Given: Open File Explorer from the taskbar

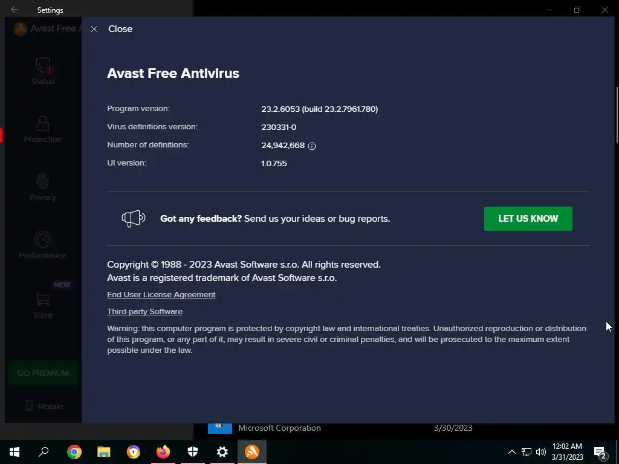Looking at the screenshot, I should pyautogui.click(x=104, y=452).
